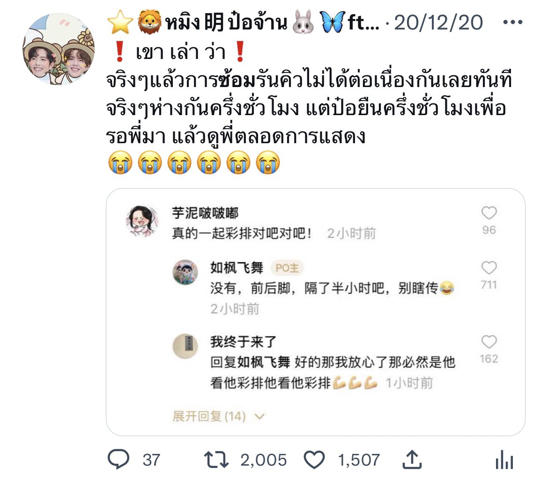Click the chevron next to 展开回复
This screenshot has width=548, height=482.
(259, 416)
